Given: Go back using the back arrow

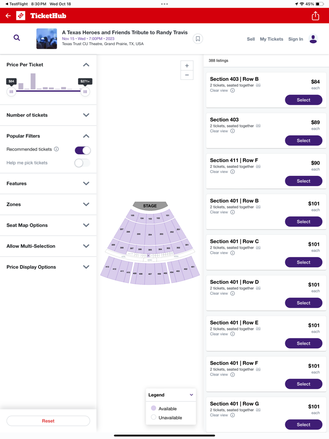Looking at the screenshot, I should (x=8, y=16).
